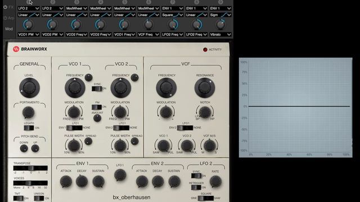The height and width of the screenshot is (202, 360).
Task: Toggle the FX power icon
Action: (5, 7)
